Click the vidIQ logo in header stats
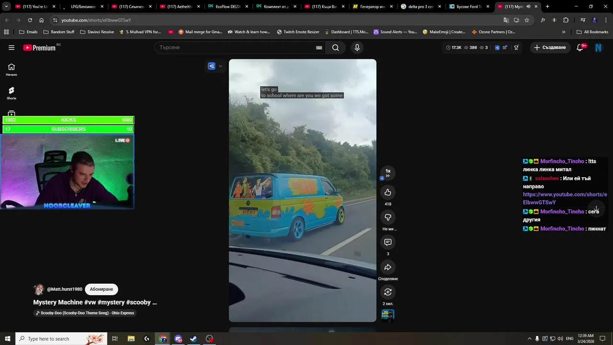 coord(497,47)
